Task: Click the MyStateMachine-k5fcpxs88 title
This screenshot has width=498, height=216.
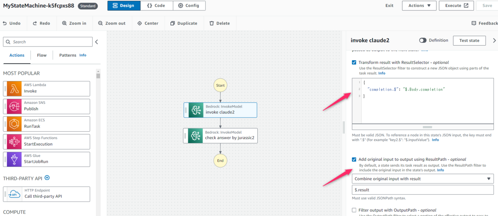Action: pos(39,6)
